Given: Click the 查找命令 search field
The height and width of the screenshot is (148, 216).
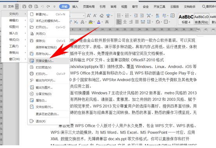Looking at the screenshot, I should pyautogui.click(x=209, y=7).
